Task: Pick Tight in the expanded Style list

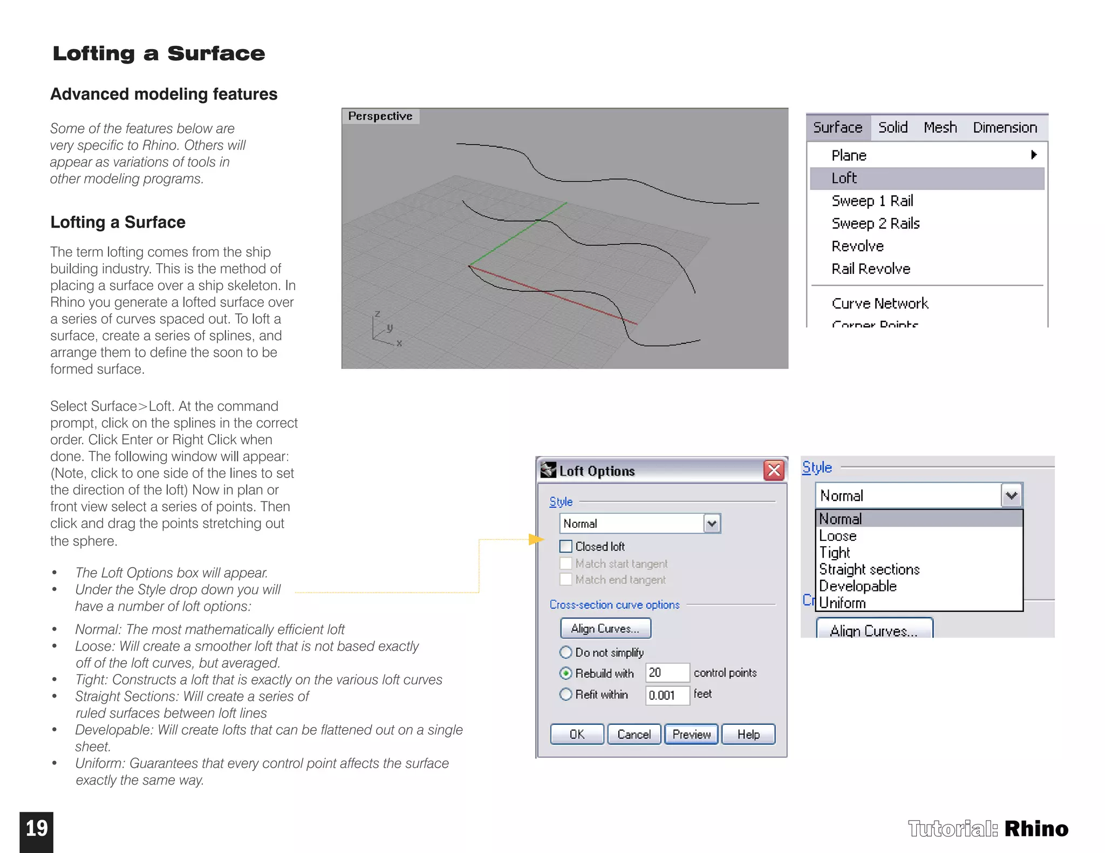Action: pos(919,552)
